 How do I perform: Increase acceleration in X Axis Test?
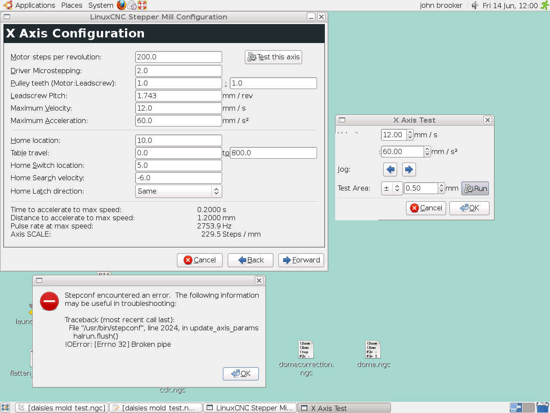click(427, 149)
